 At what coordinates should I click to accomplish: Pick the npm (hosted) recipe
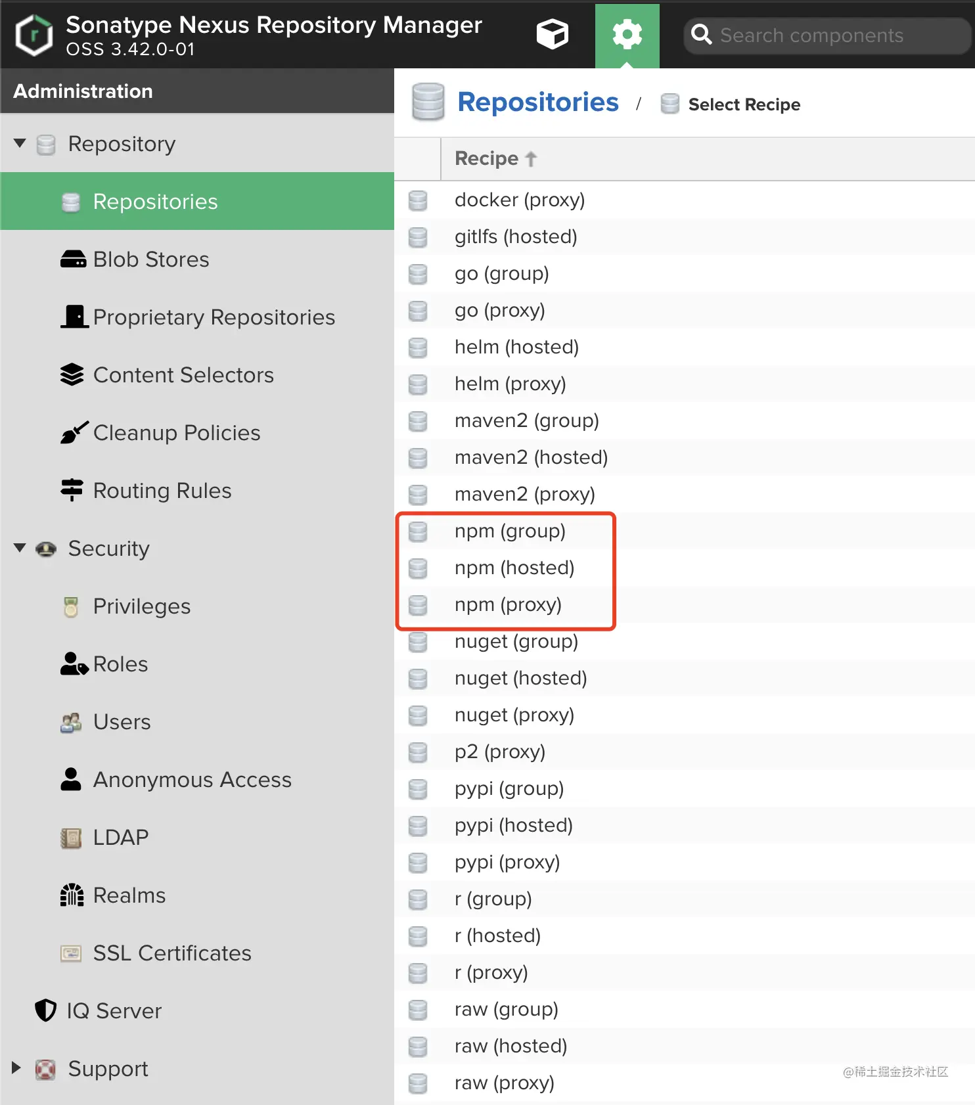point(514,568)
